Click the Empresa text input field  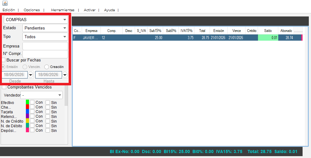pyautogui.click(x=45, y=46)
